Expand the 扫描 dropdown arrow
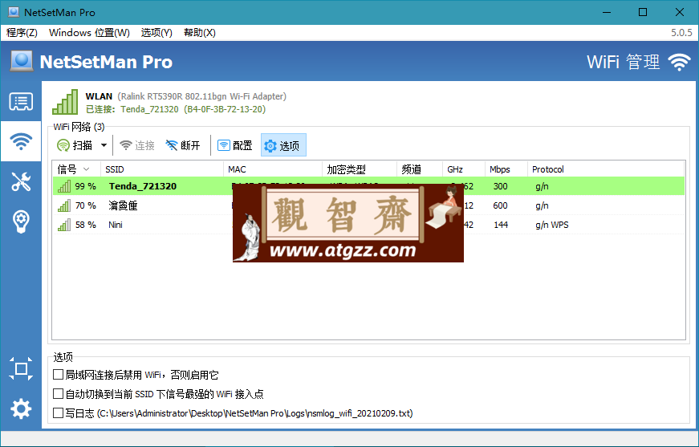This screenshot has height=447, width=699. (104, 145)
